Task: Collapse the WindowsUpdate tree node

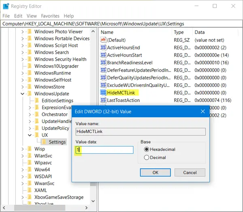Action: click(22, 94)
